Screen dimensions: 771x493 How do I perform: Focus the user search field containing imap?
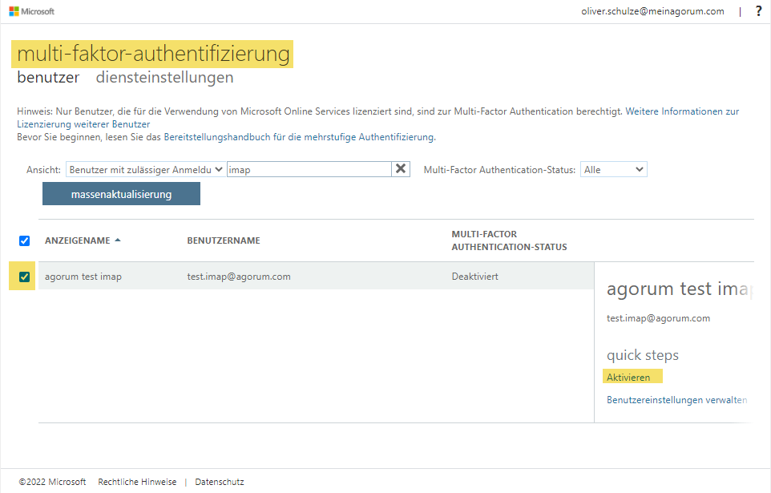(x=309, y=170)
